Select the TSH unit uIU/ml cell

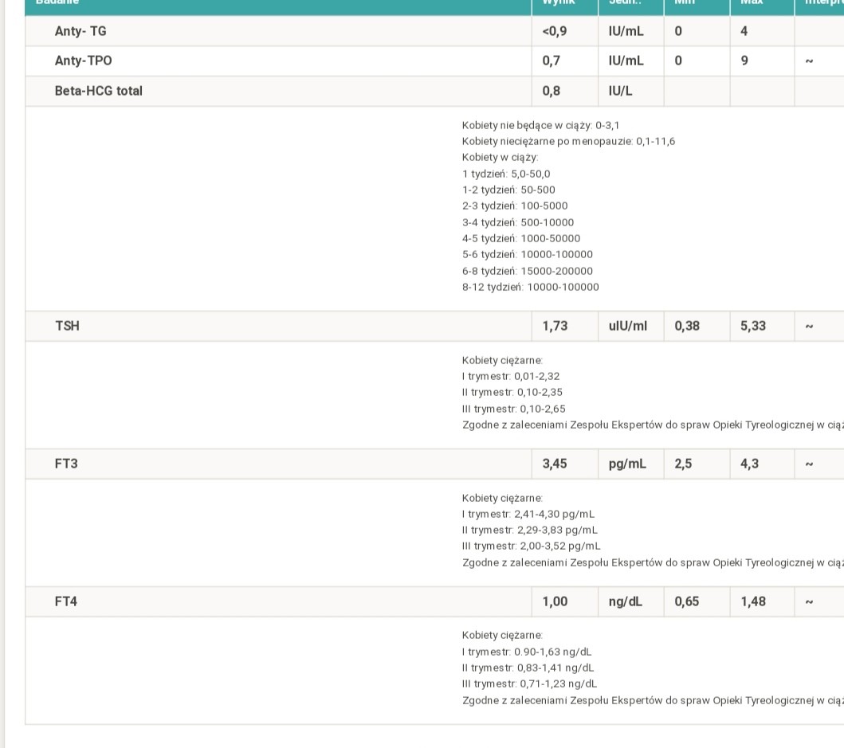click(628, 327)
